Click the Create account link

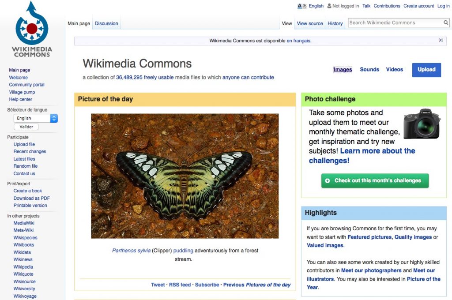tap(418, 6)
